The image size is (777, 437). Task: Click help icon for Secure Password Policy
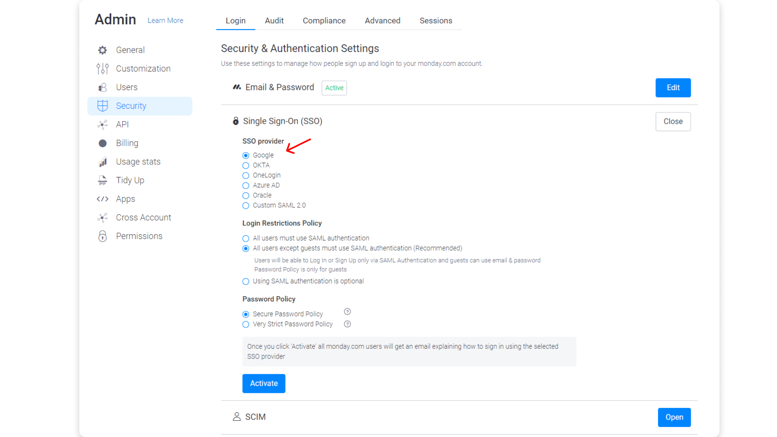[x=347, y=312]
